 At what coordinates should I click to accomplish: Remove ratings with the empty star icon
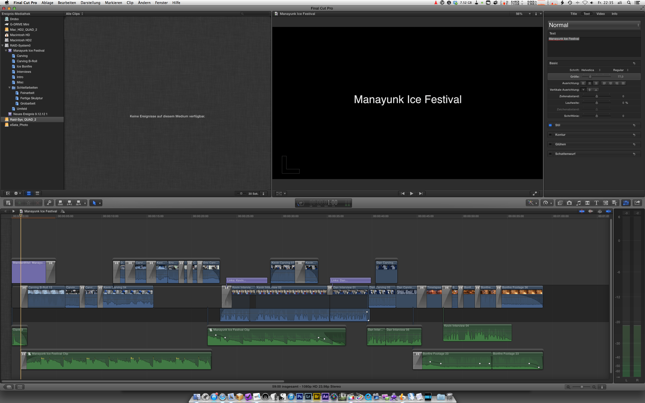(x=28, y=203)
